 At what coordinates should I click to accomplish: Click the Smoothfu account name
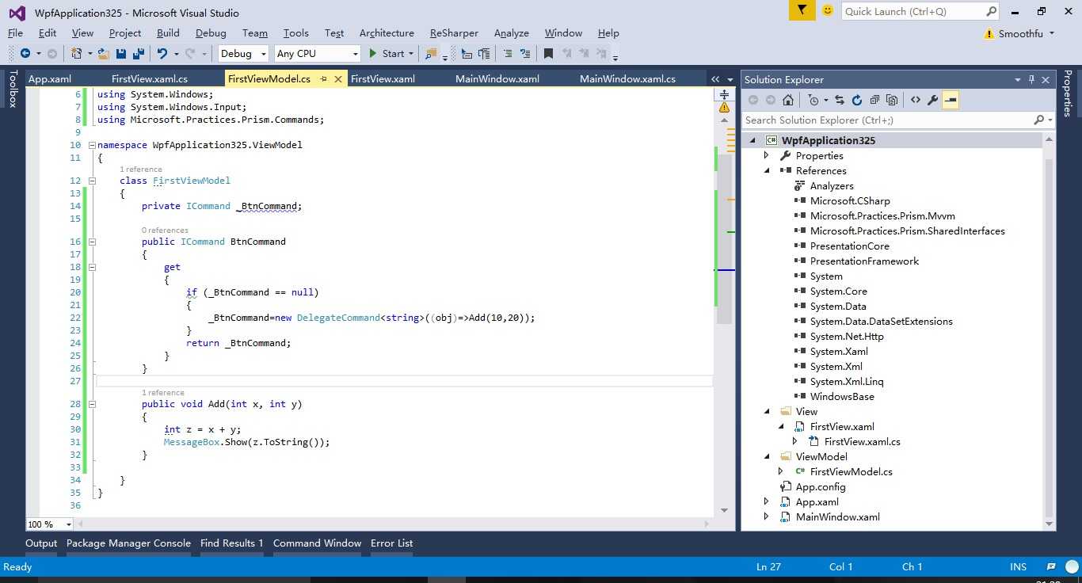tap(1020, 33)
